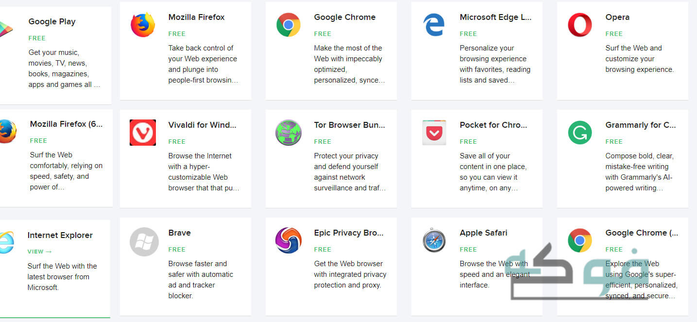Screen dimensions: 697x322
Task: Open the Google Chrome title in top row
Action: pos(344,17)
